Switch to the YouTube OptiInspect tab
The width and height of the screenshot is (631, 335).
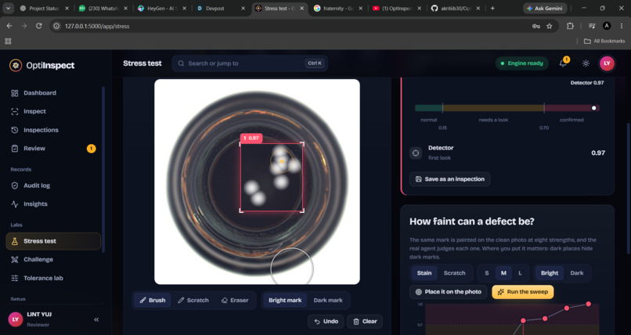click(397, 8)
